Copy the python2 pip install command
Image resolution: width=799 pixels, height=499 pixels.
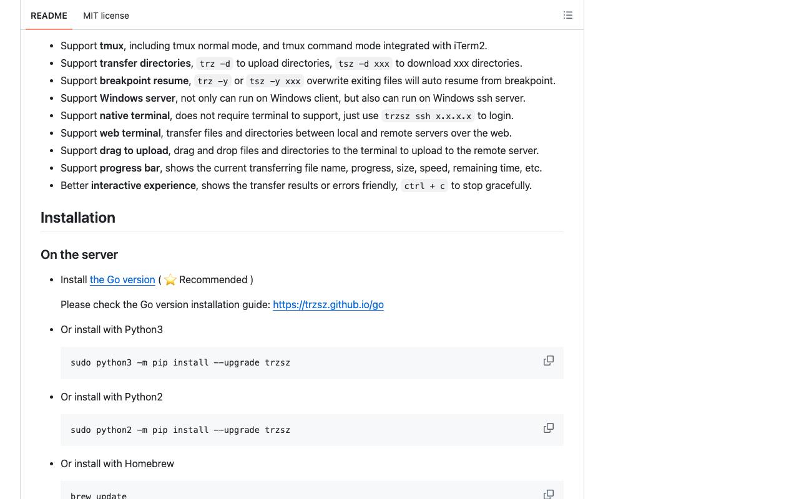tap(549, 428)
